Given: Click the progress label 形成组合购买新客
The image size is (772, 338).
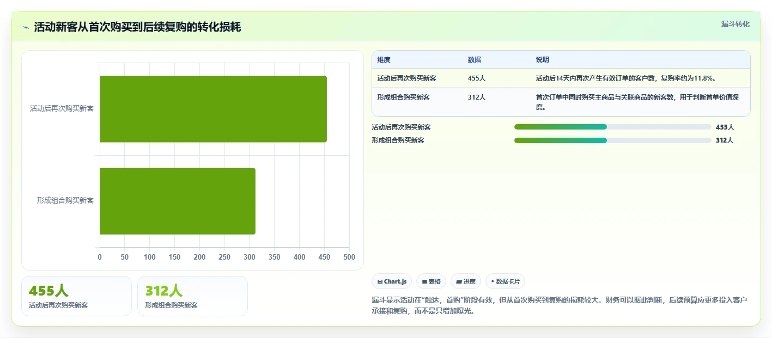Looking at the screenshot, I should (398, 140).
